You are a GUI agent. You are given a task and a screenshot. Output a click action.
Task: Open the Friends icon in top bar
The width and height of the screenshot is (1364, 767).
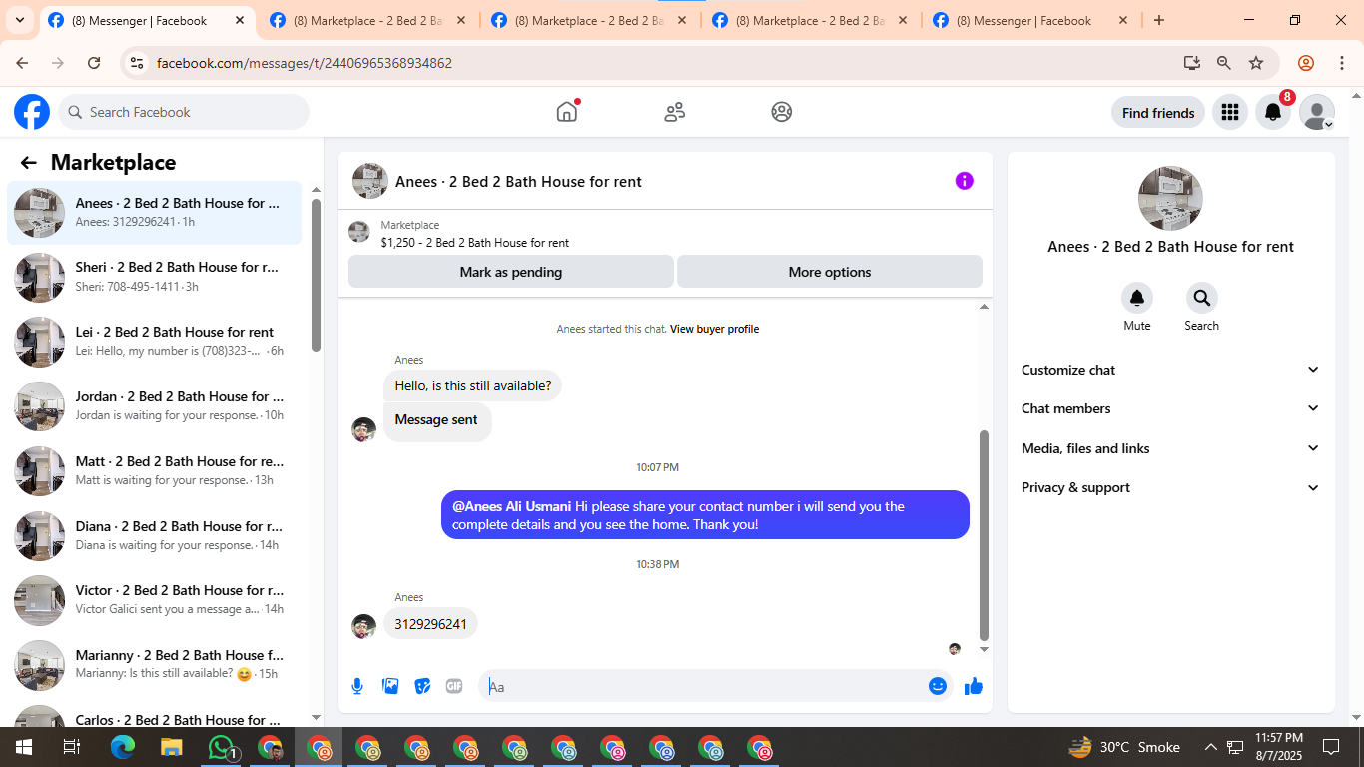675,112
